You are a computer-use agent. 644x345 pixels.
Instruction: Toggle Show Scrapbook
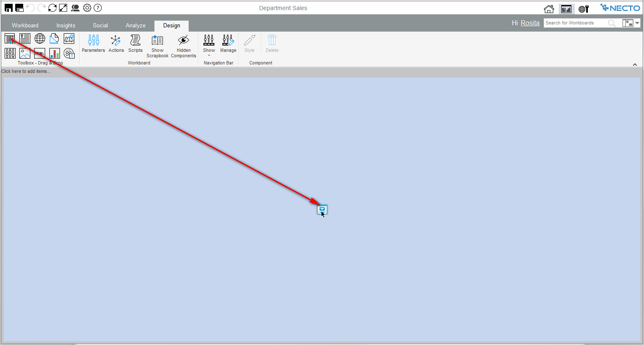pyautogui.click(x=157, y=46)
